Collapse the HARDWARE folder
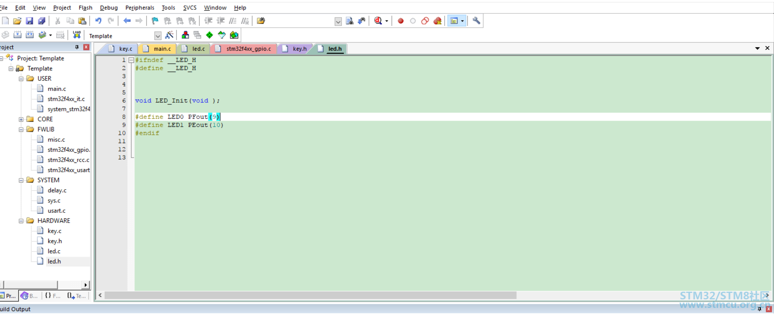The image size is (774, 314). 21,221
